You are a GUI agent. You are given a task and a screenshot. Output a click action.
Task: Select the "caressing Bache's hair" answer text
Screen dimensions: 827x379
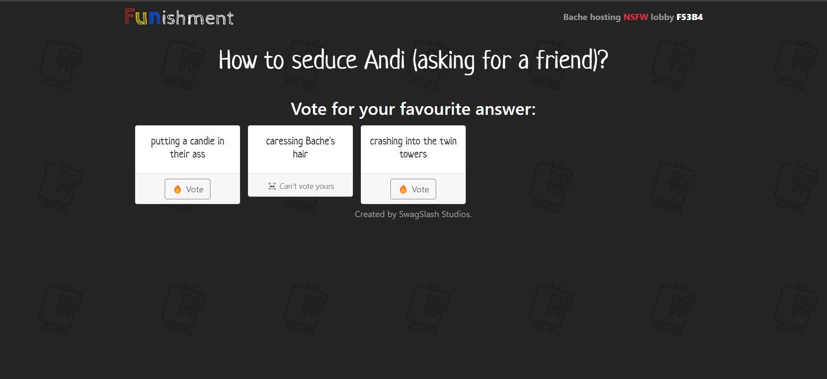pyautogui.click(x=300, y=148)
